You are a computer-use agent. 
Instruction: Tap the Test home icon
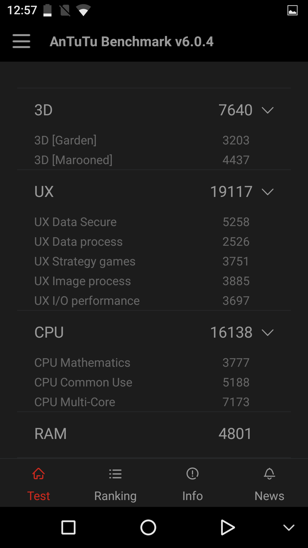(x=38, y=474)
